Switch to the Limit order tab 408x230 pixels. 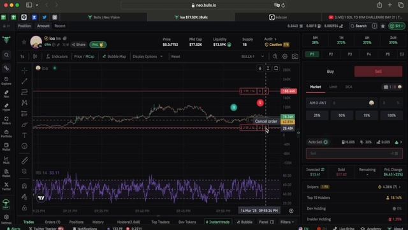(333, 87)
